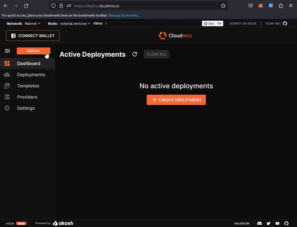The image size is (297, 227).
Task: Click the refresh deployments icon
Action: coord(135,54)
